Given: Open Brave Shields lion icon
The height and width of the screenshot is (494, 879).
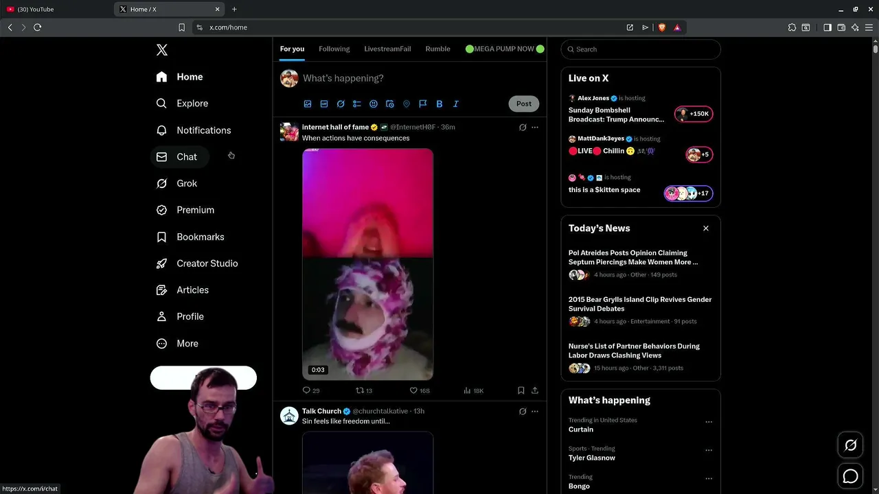Looking at the screenshot, I should pos(662,27).
